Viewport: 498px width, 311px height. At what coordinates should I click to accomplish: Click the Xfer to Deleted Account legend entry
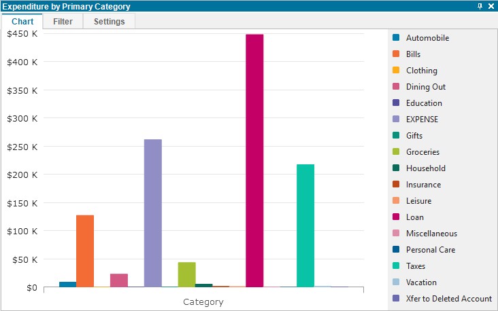(442, 298)
